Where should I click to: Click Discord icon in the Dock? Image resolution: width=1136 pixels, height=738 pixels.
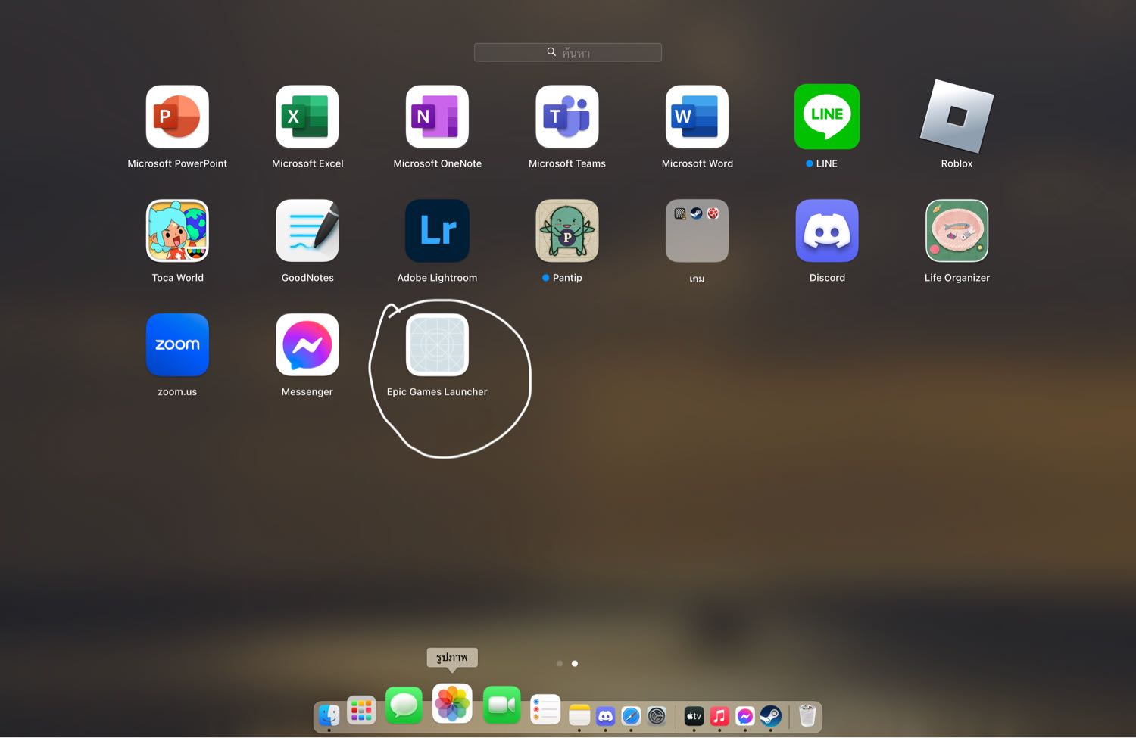coord(605,715)
